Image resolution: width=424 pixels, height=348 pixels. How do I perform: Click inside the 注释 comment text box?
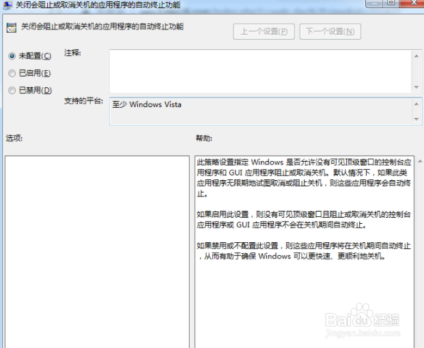click(260, 72)
